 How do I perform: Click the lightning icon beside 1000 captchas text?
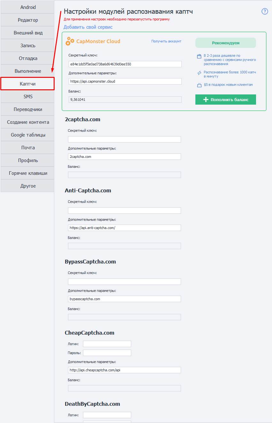(199, 73)
